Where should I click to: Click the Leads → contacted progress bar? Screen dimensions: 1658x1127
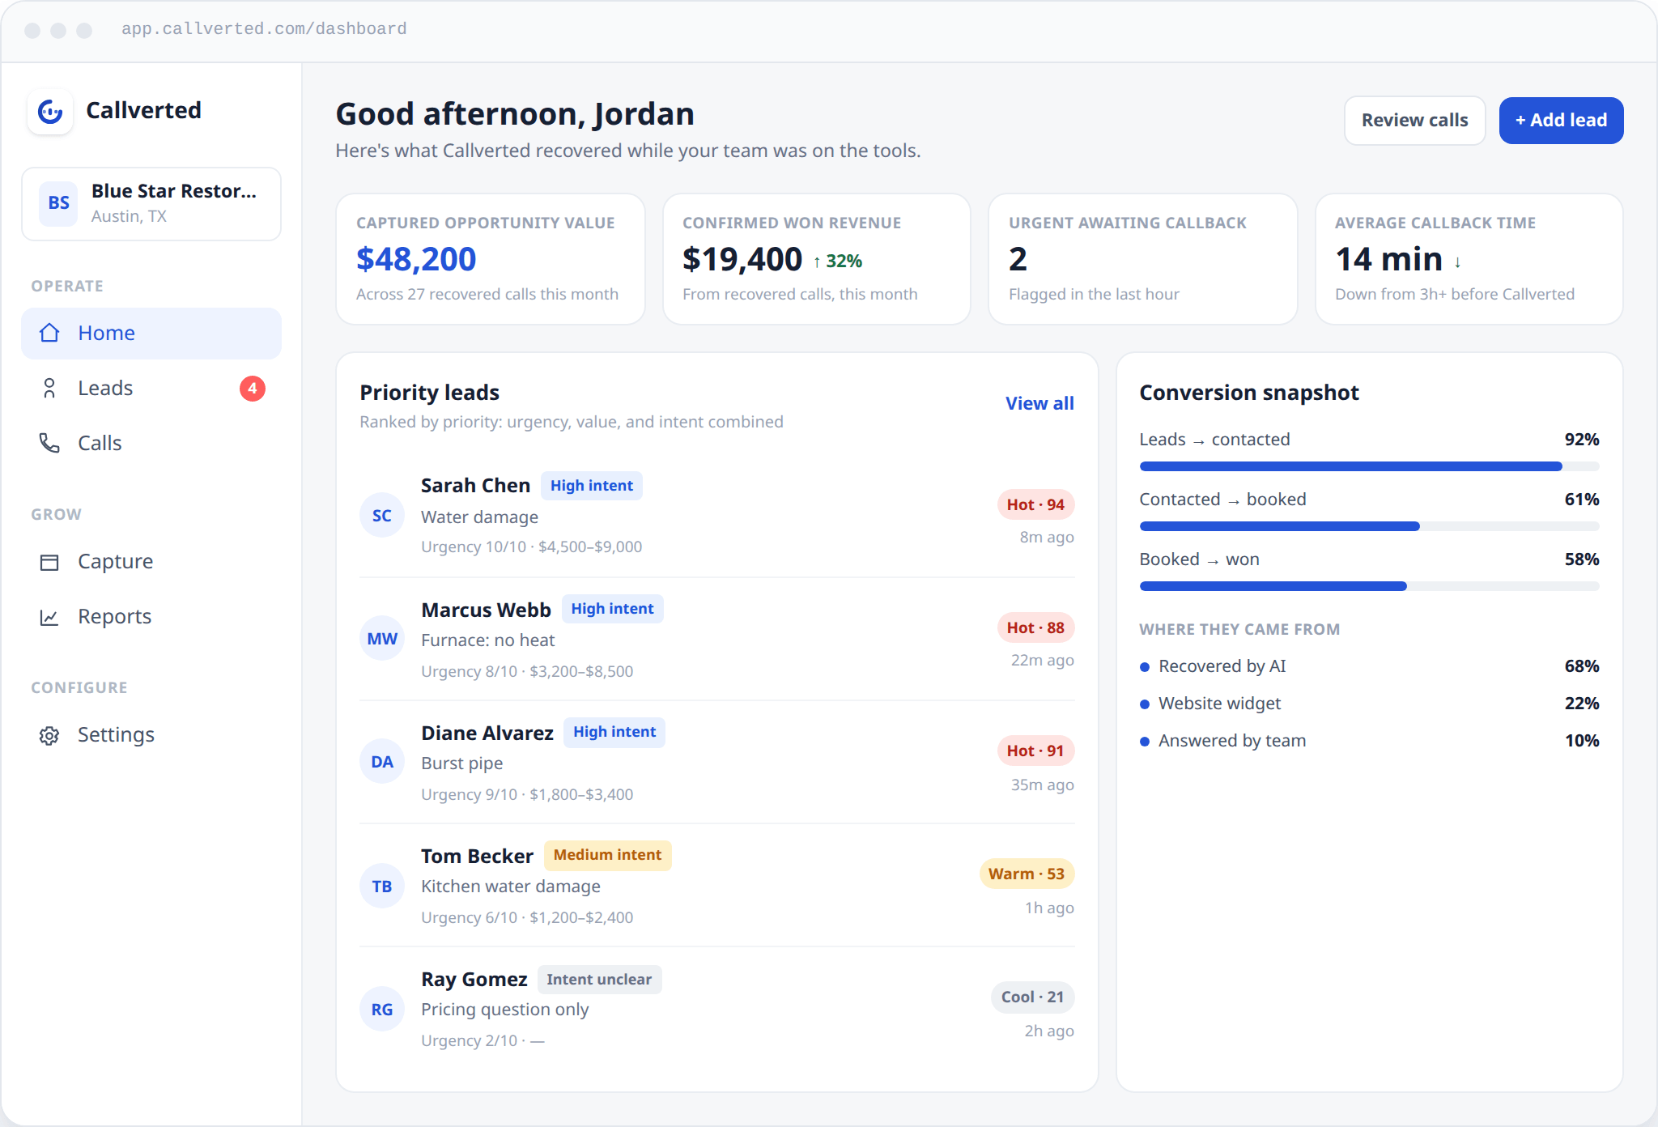coord(1369,466)
